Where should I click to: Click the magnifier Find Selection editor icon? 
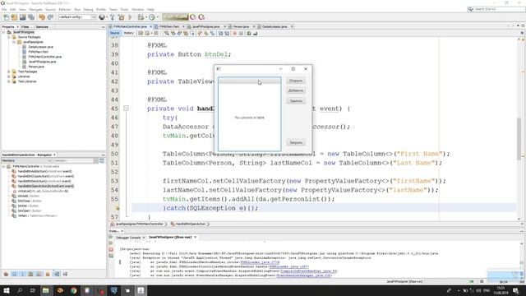pos(166,33)
